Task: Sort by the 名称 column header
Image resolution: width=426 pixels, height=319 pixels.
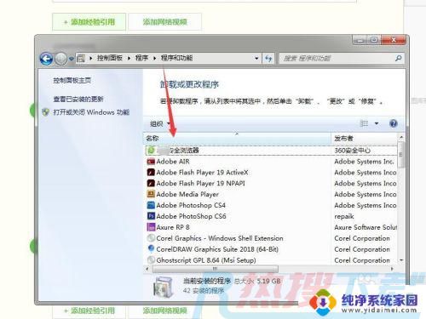Action: 237,139
